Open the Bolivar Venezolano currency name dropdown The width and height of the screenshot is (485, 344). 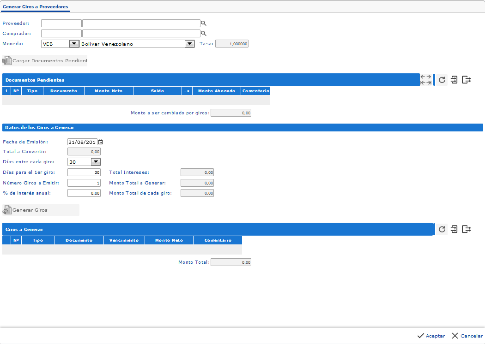[189, 44]
